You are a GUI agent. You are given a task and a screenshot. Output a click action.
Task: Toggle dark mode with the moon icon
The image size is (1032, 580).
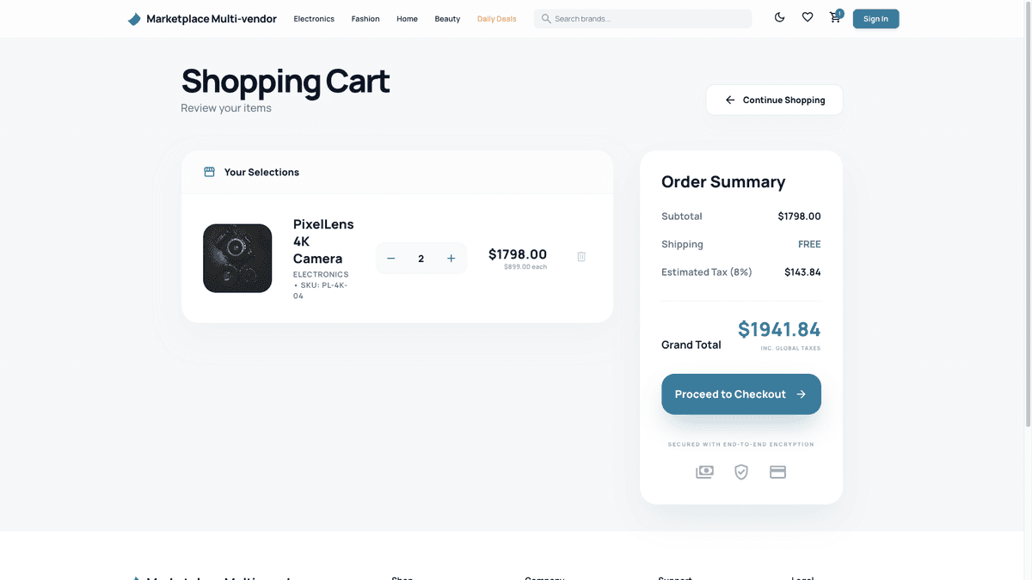pos(779,17)
